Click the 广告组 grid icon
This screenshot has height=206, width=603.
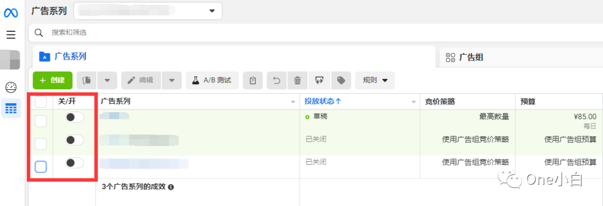pyautogui.click(x=451, y=58)
